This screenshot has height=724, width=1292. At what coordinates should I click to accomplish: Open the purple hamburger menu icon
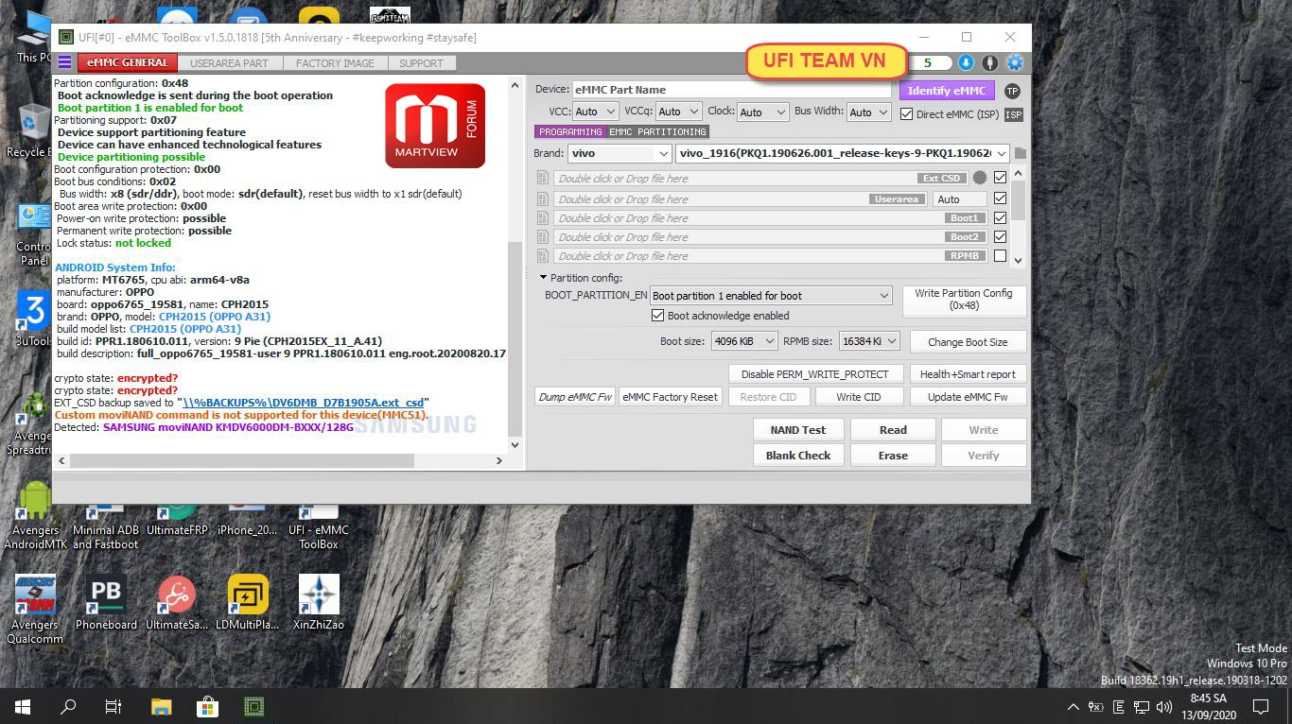point(64,62)
